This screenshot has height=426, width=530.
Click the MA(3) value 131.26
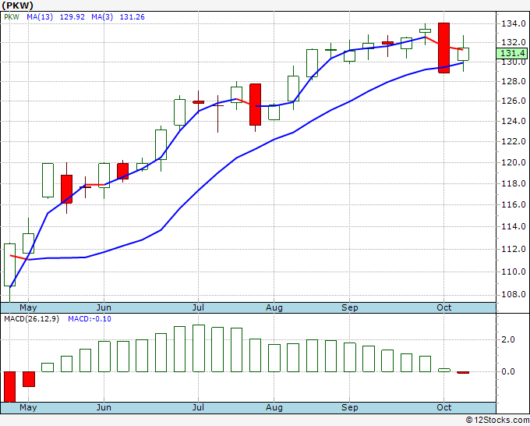(132, 17)
